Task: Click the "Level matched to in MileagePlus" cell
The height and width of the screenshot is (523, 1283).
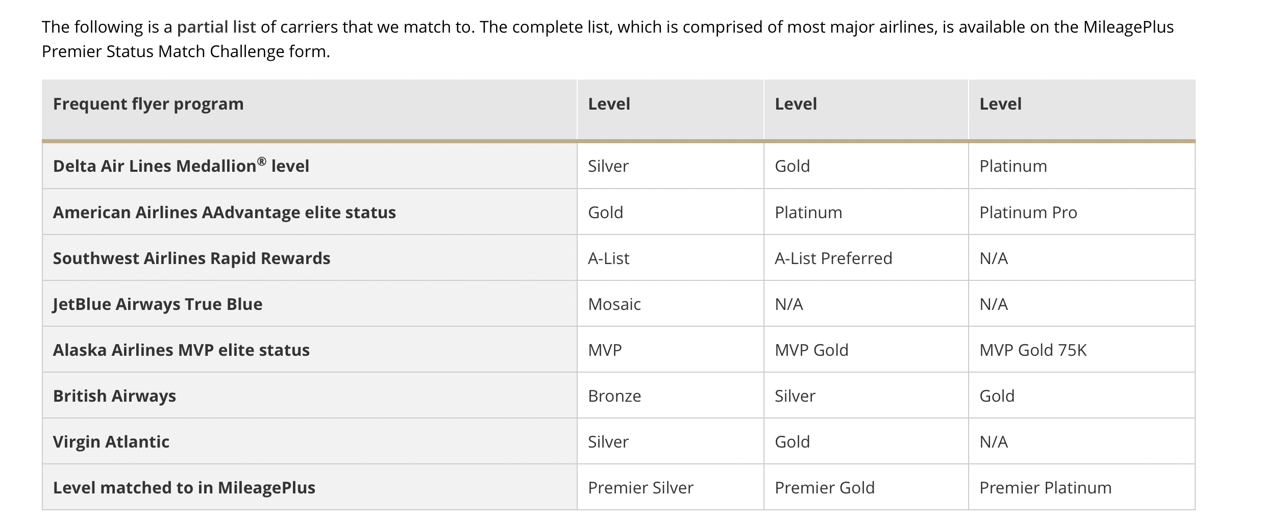Action: pos(184,488)
